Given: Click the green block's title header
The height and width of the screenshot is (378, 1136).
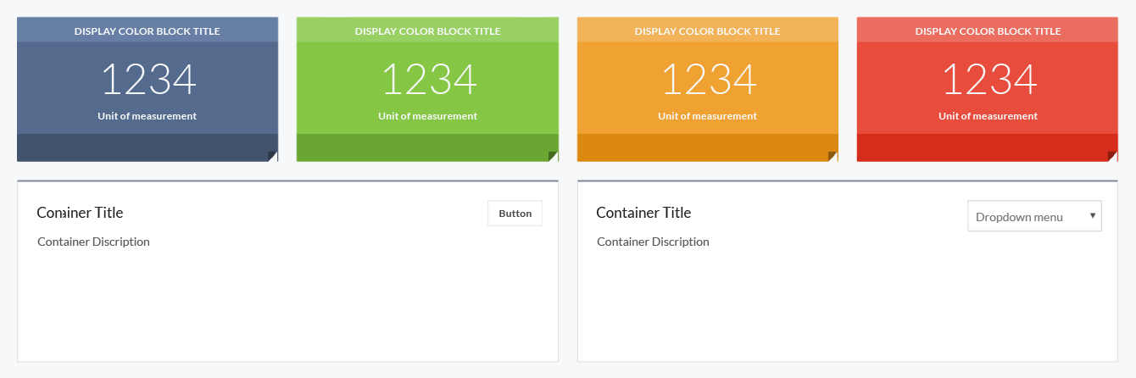Looking at the screenshot, I should tap(427, 31).
